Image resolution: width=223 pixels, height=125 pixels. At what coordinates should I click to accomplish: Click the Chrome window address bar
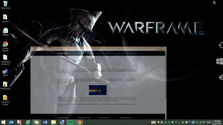tap(97, 50)
